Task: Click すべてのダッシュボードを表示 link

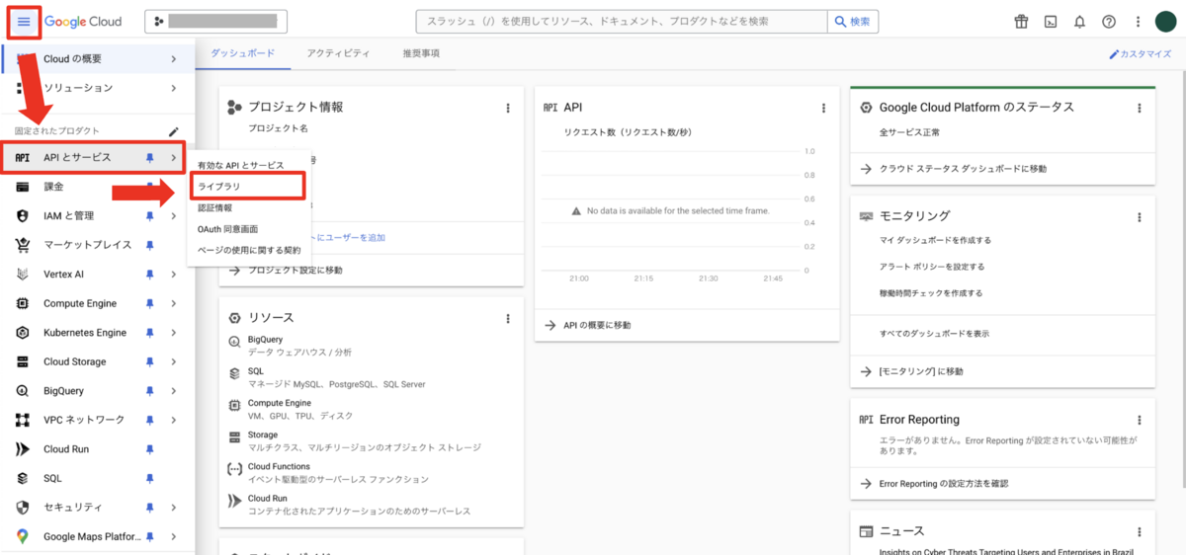Action: 934,334
